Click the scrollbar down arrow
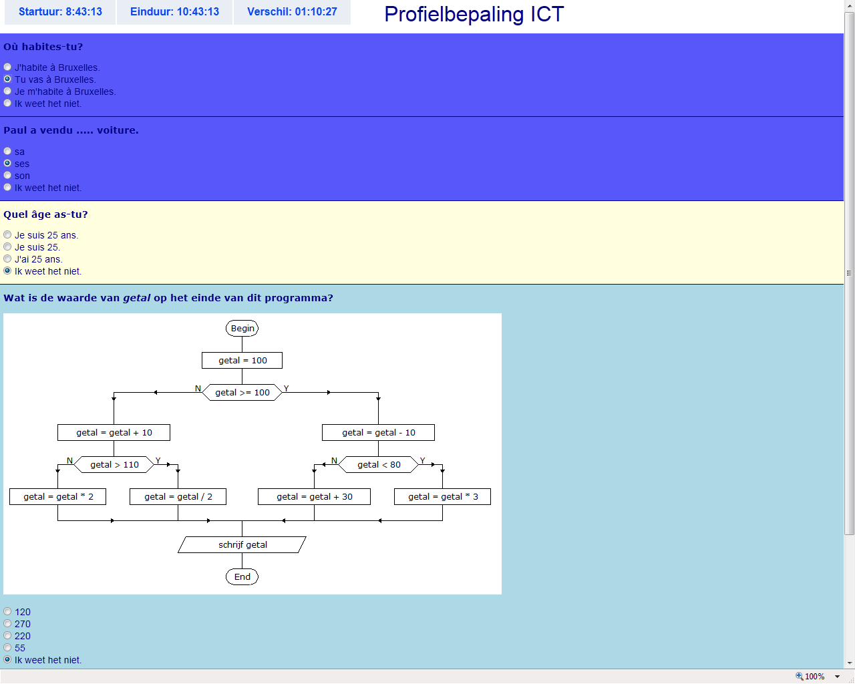Screen dimensions: 855x684 (849, 663)
